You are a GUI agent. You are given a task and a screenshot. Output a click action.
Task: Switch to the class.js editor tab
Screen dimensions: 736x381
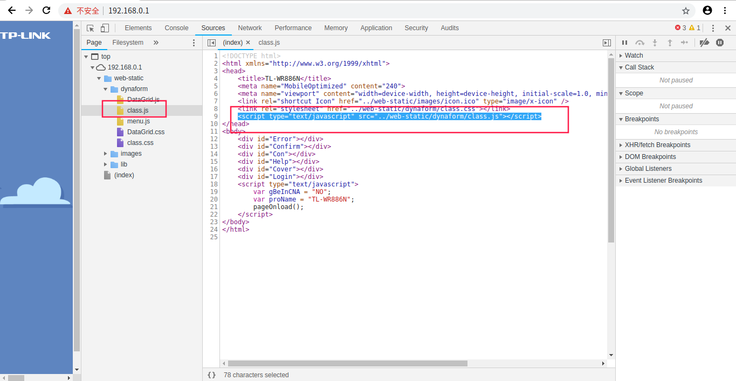click(x=269, y=43)
